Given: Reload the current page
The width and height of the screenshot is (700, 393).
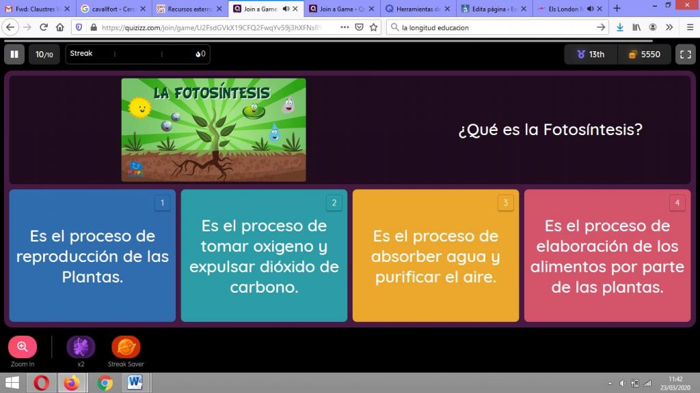Looking at the screenshot, I should (x=44, y=27).
